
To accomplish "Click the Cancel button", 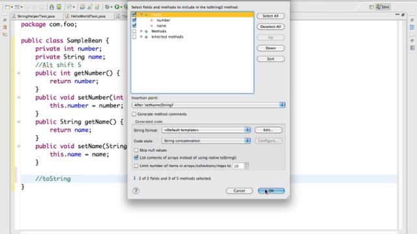I will [239, 190].
